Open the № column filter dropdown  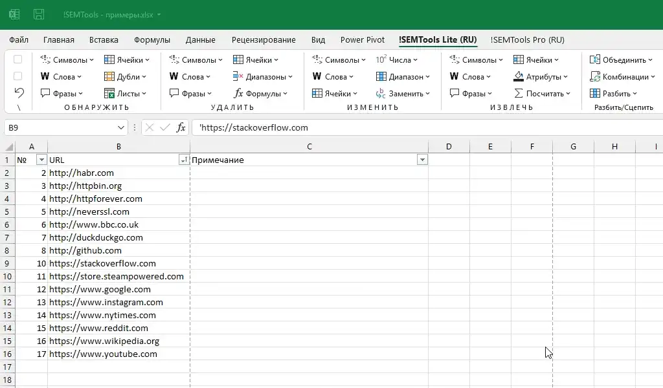[x=41, y=160]
